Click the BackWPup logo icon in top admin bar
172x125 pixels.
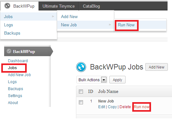coord(7,6)
